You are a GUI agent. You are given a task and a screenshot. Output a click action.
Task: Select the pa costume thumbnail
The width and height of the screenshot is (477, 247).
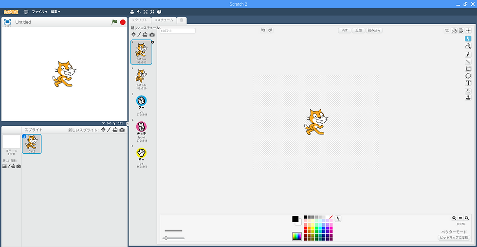[x=142, y=157]
